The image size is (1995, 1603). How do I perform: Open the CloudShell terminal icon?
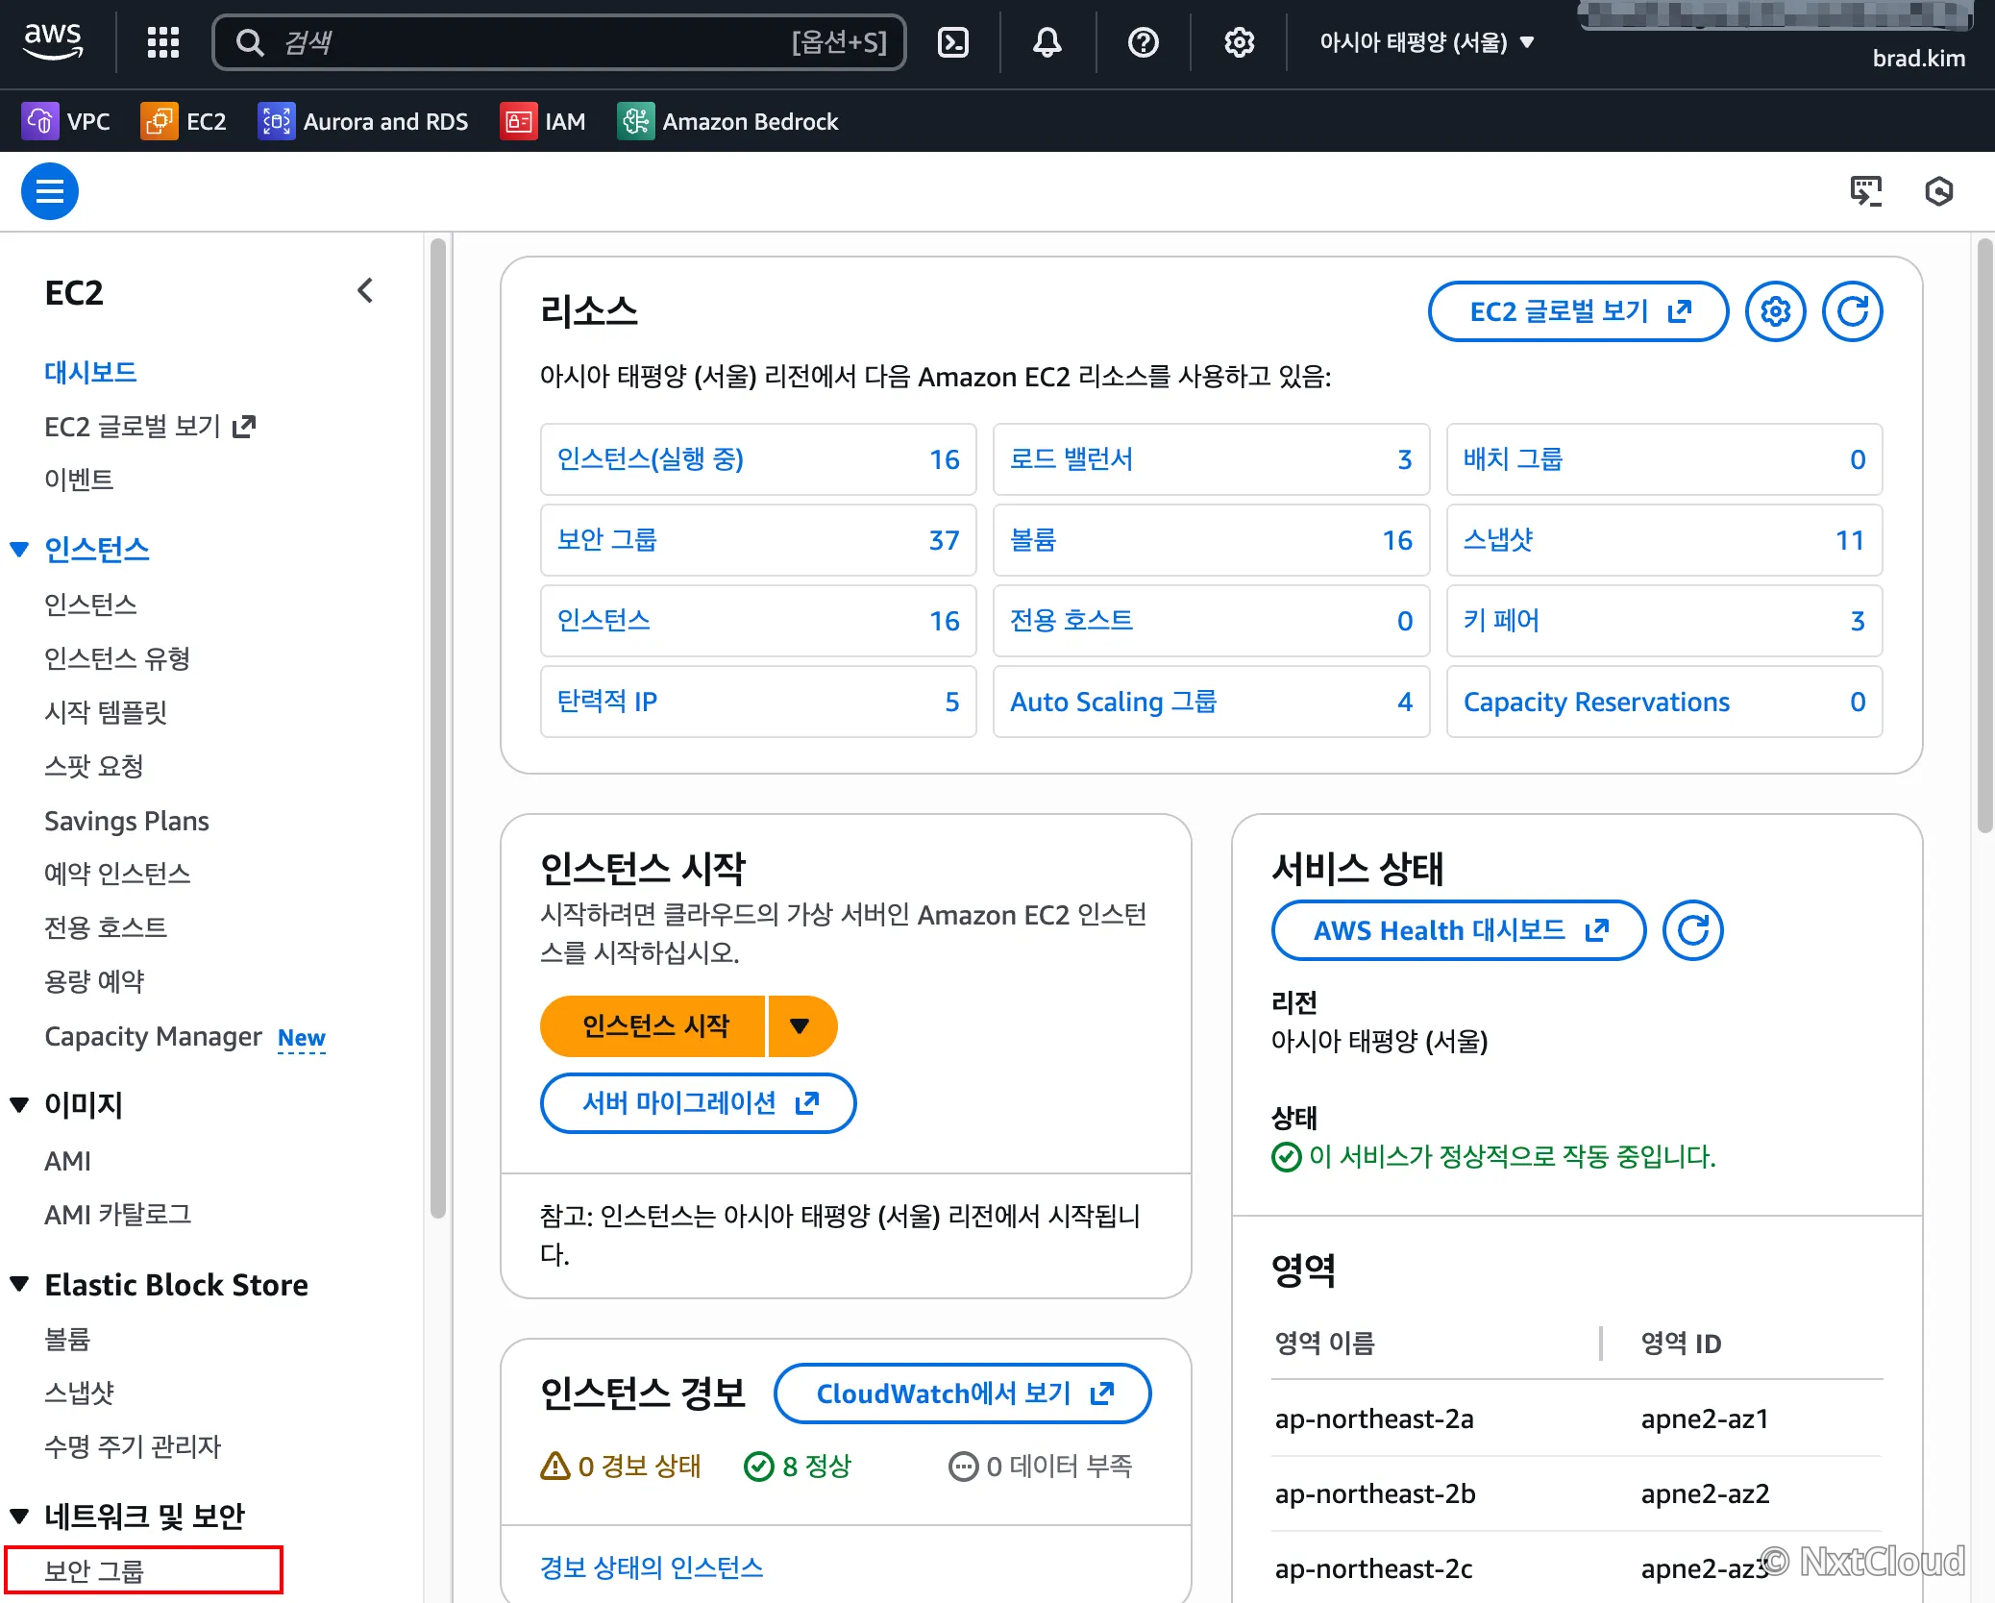pos(952,42)
